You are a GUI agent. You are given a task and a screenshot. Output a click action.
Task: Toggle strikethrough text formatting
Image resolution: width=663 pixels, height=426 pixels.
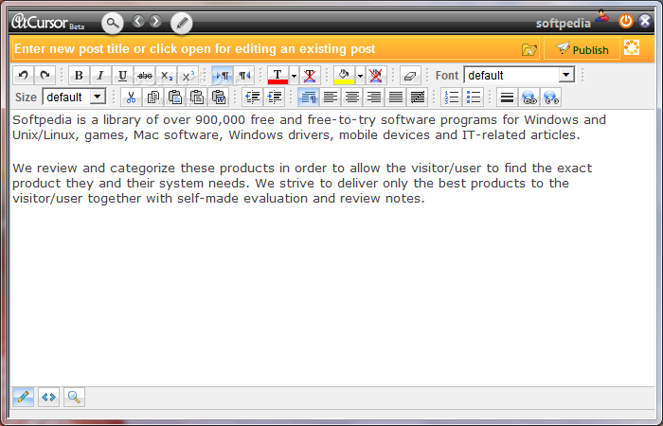(145, 76)
